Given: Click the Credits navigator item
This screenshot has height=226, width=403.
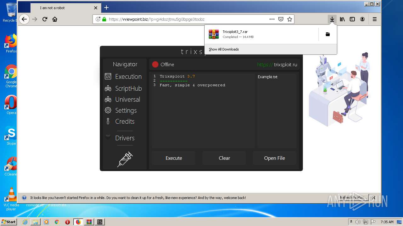Looking at the screenshot, I should pyautogui.click(x=120, y=121).
